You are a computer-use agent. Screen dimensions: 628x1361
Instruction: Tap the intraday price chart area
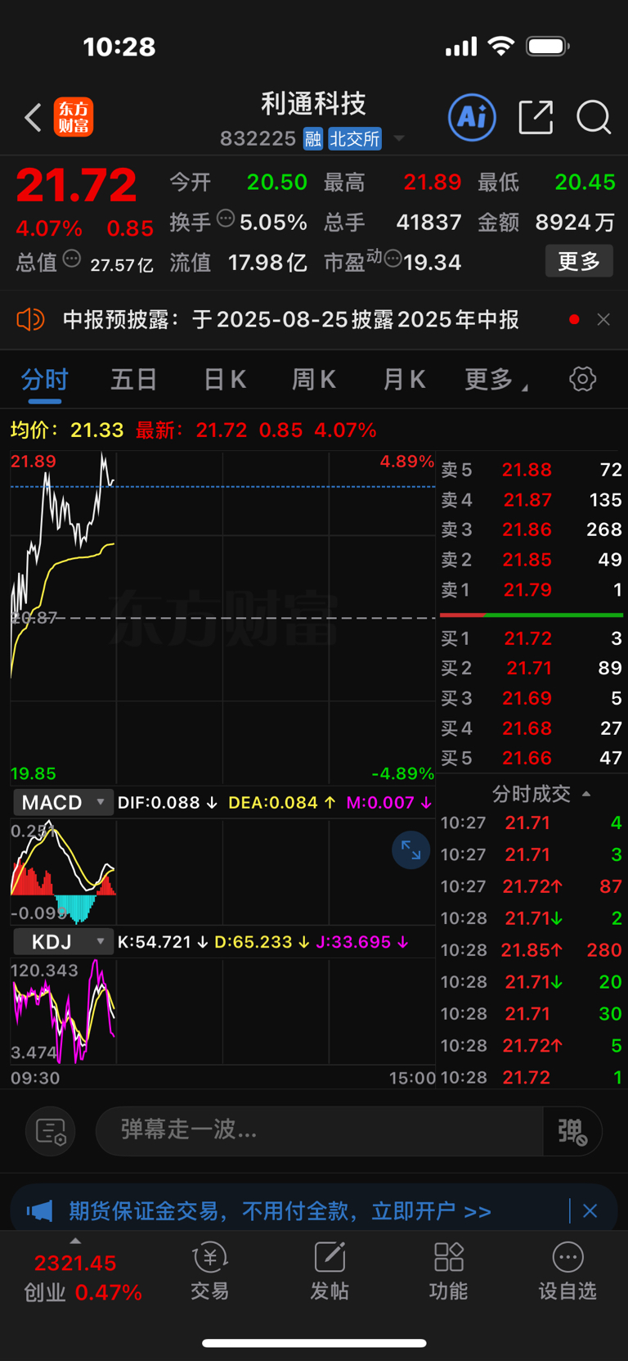[222, 617]
